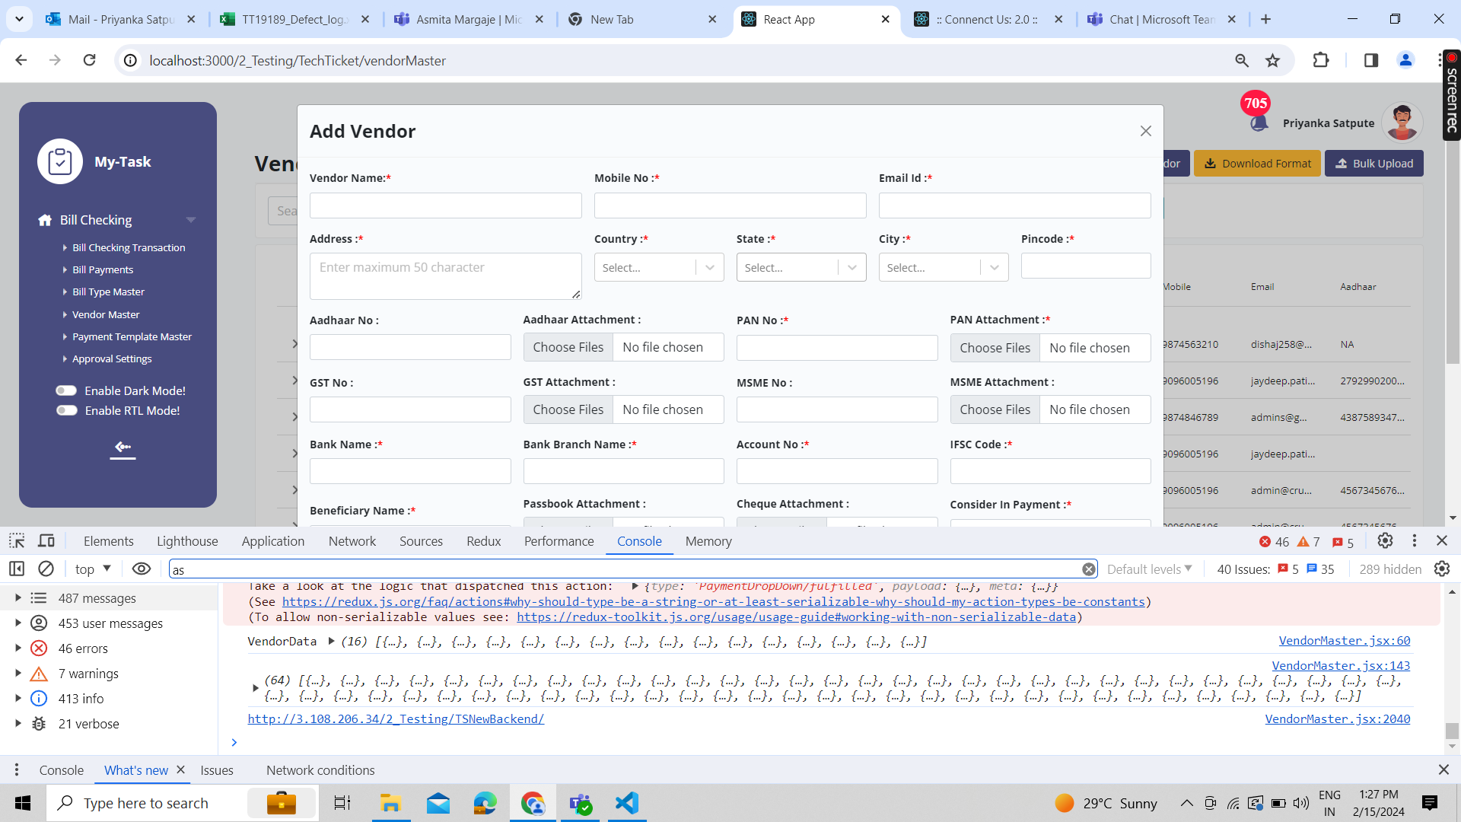Click the sidebar collapse arrow icon
This screenshot has width=1461, height=822.
click(x=123, y=449)
